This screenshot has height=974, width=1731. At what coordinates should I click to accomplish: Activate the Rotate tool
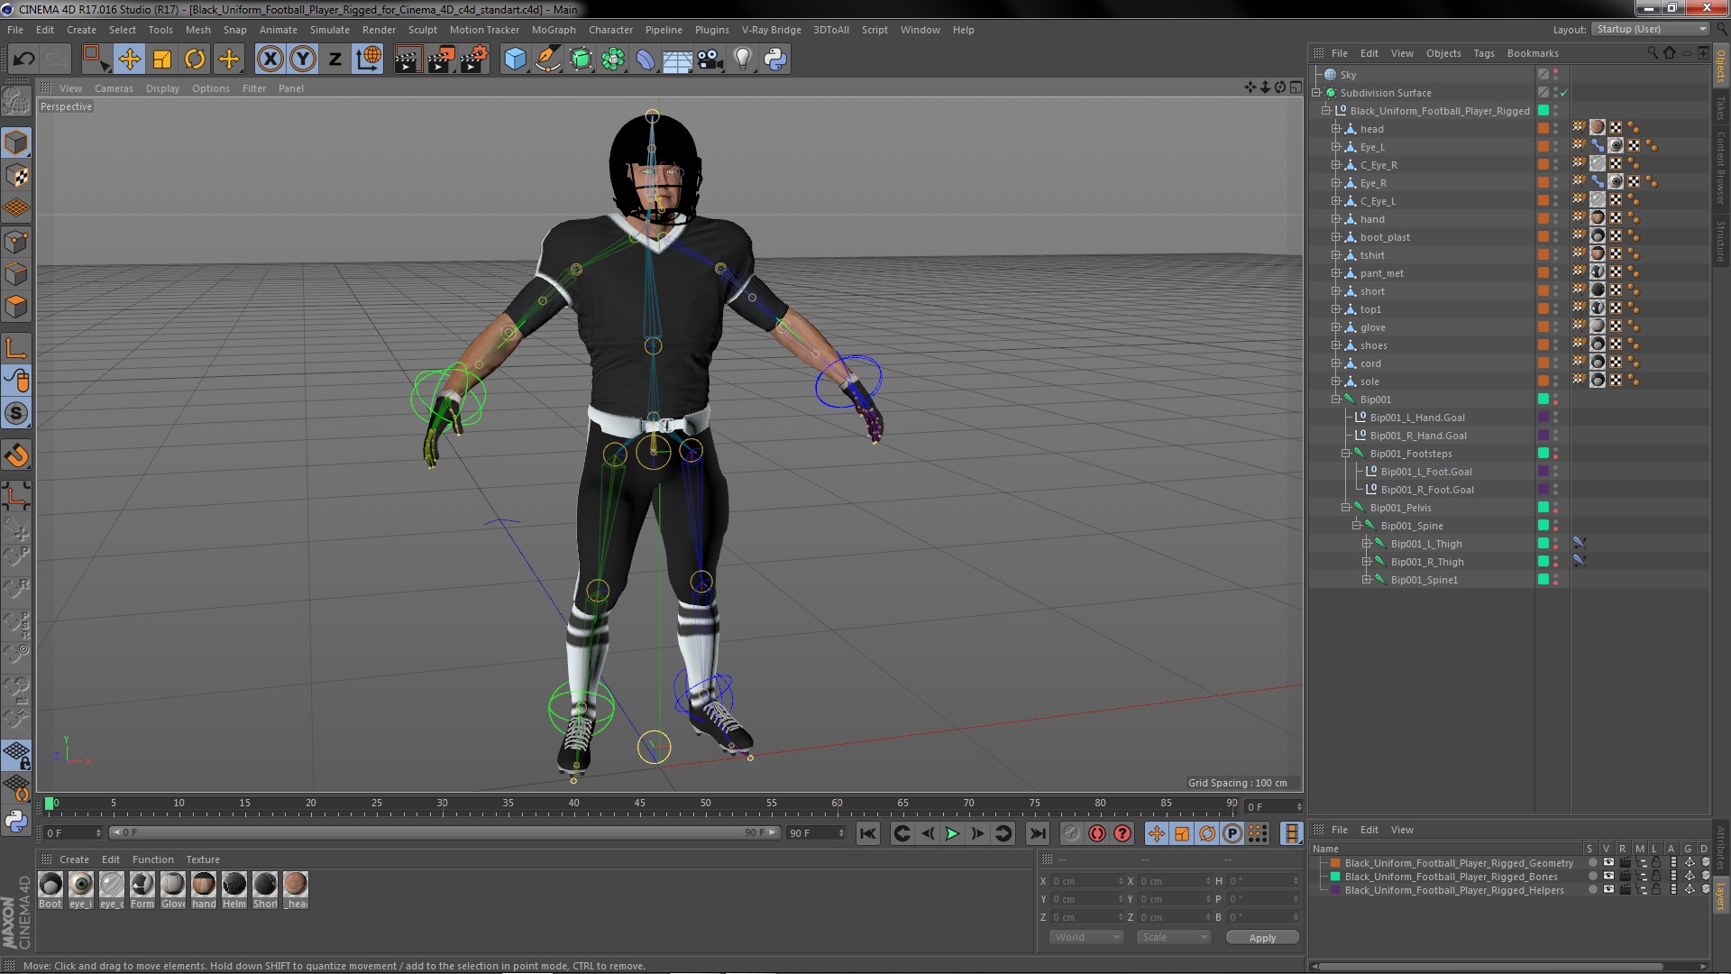pos(195,60)
